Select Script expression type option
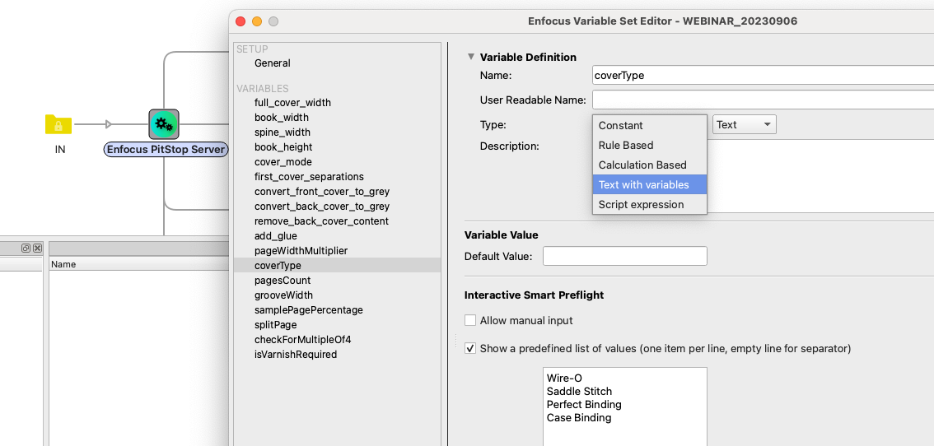The height and width of the screenshot is (446, 934). pyautogui.click(x=649, y=204)
